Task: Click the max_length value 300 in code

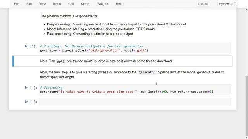Action: click(x=164, y=92)
